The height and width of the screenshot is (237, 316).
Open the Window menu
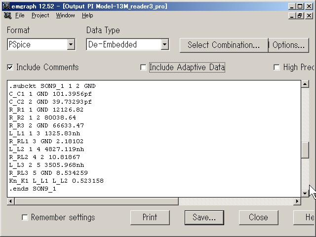pos(65,15)
